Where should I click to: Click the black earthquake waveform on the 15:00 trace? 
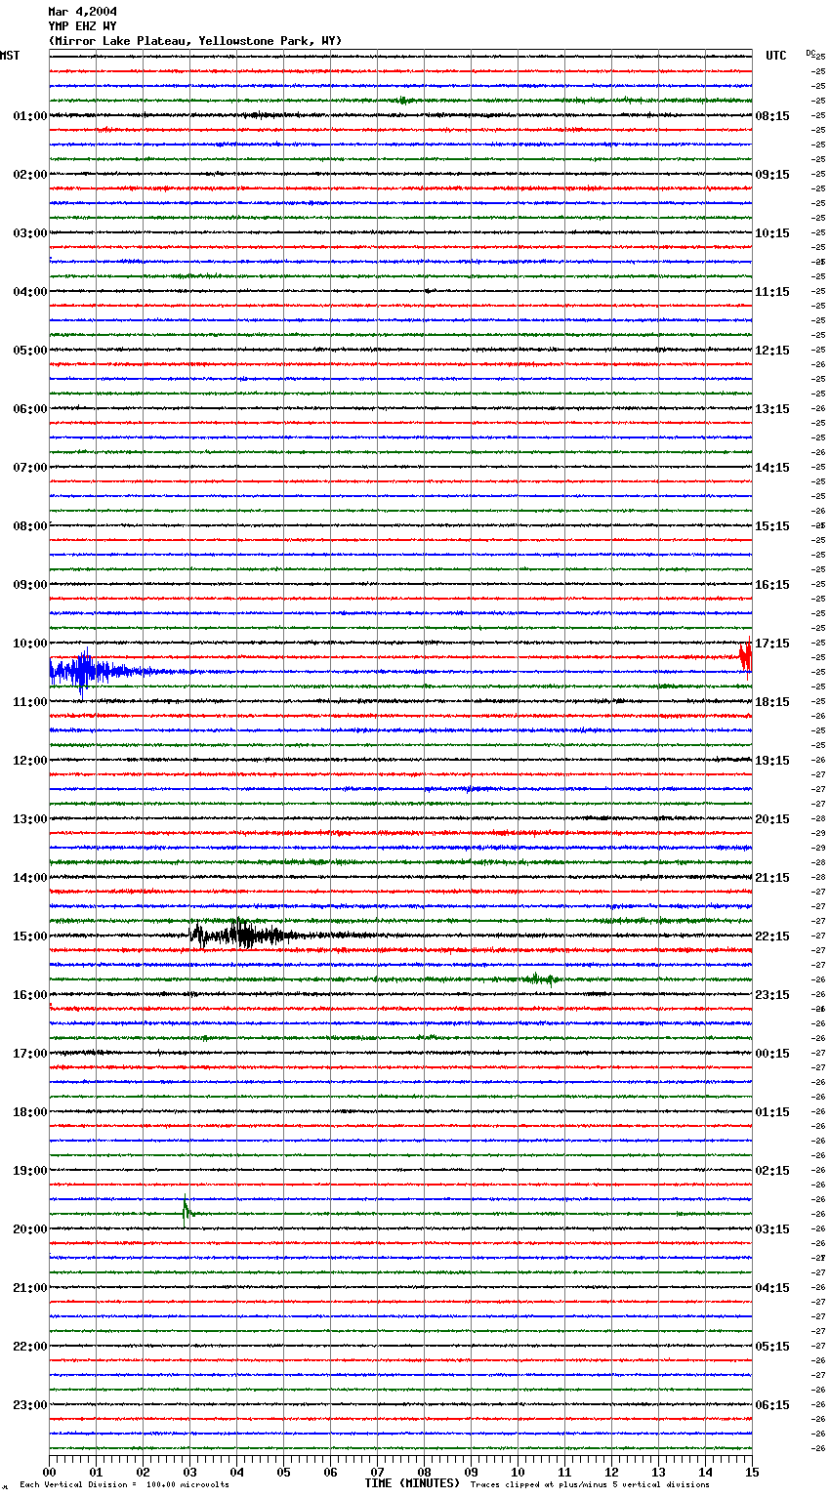[244, 935]
